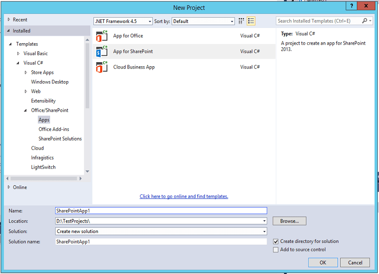Check Add to source control
The image size is (379, 274).
(276, 250)
